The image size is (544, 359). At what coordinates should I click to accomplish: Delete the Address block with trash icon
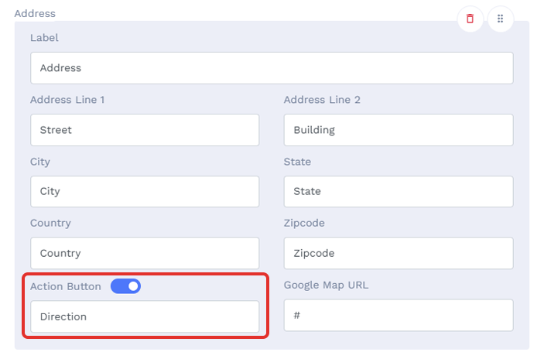[x=470, y=19]
